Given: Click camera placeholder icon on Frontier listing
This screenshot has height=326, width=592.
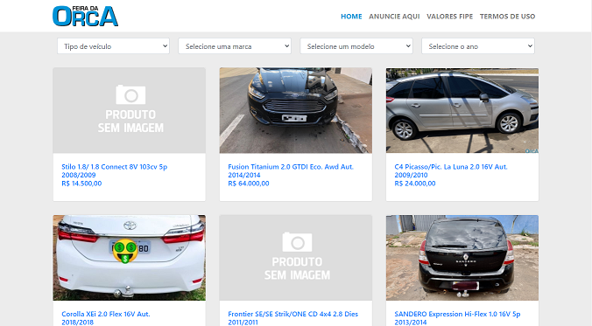Looking at the screenshot, I should click(x=297, y=242).
